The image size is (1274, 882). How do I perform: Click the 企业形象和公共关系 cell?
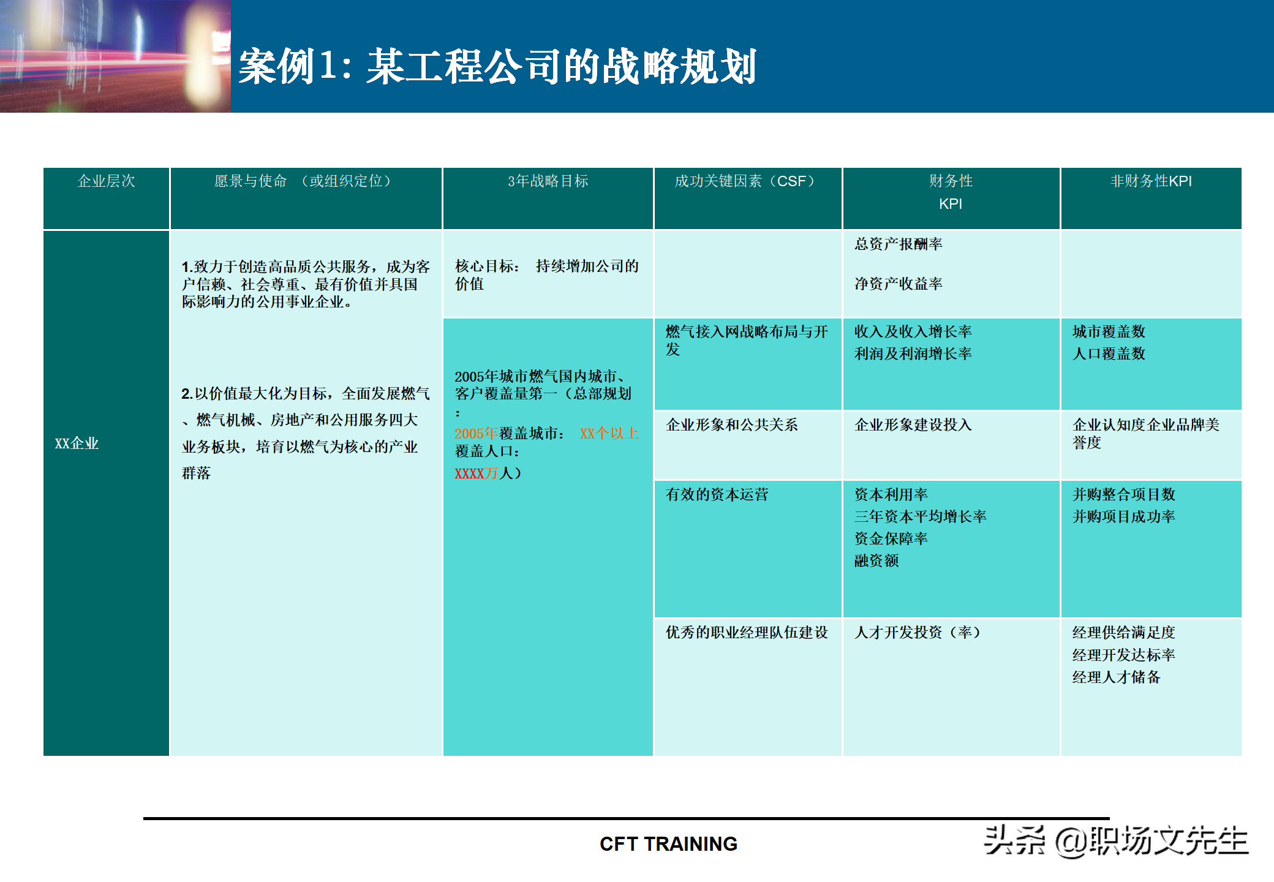732,425
